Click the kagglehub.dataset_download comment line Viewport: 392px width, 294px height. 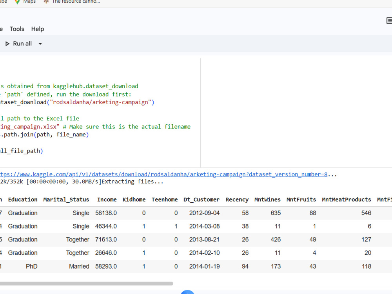69,86
